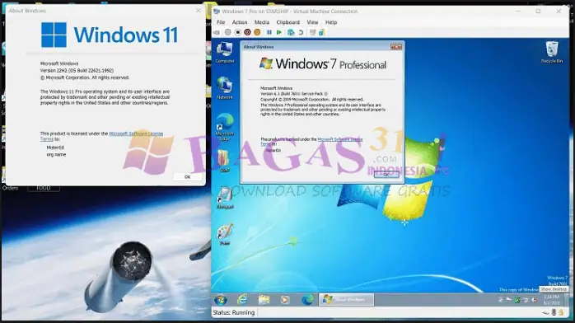Launch Edge from the Windows 7 taskbar
575x323 pixels.
(307, 300)
